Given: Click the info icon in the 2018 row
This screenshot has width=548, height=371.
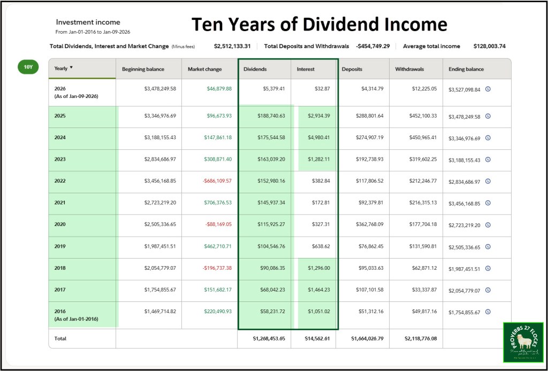Looking at the screenshot, I should point(488,269).
